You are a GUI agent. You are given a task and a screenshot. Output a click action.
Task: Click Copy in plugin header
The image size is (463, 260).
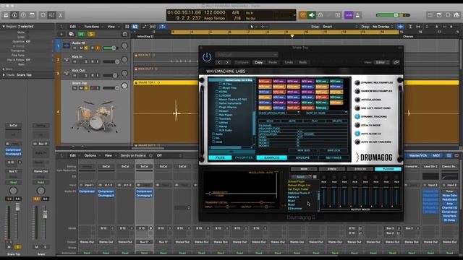click(259, 62)
